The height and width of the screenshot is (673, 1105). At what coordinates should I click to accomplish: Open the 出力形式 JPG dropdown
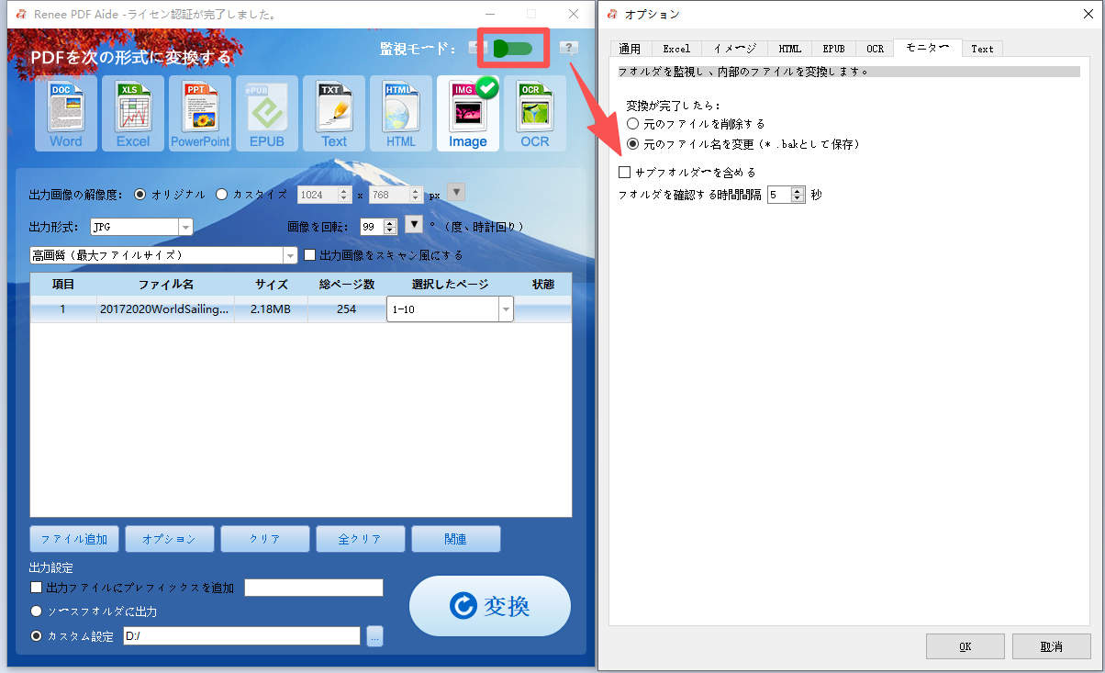[185, 225]
